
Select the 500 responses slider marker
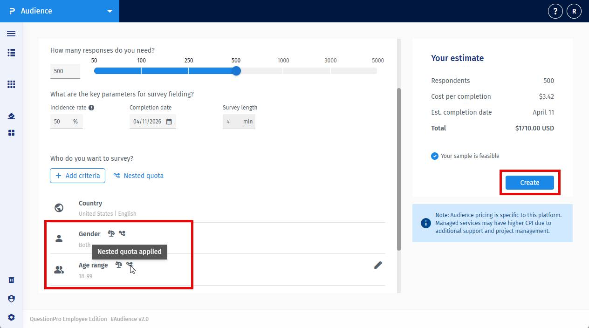pyautogui.click(x=236, y=71)
